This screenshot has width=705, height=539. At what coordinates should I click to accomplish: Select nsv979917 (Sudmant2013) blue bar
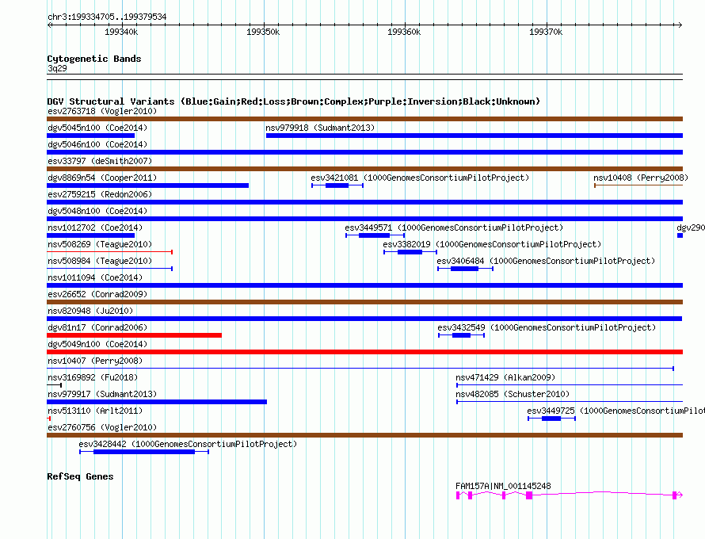[x=157, y=402]
